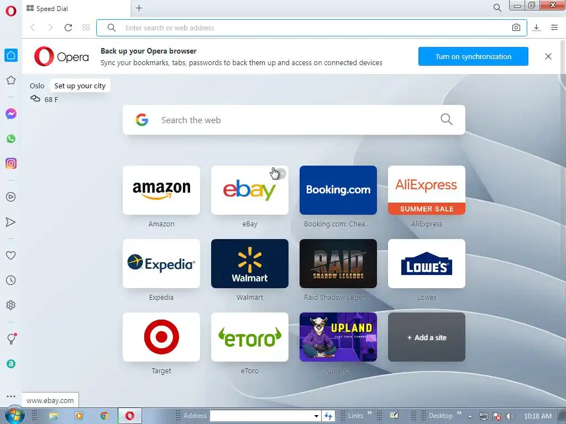
Task: Click the 68 F weather reading
Action: (x=51, y=99)
